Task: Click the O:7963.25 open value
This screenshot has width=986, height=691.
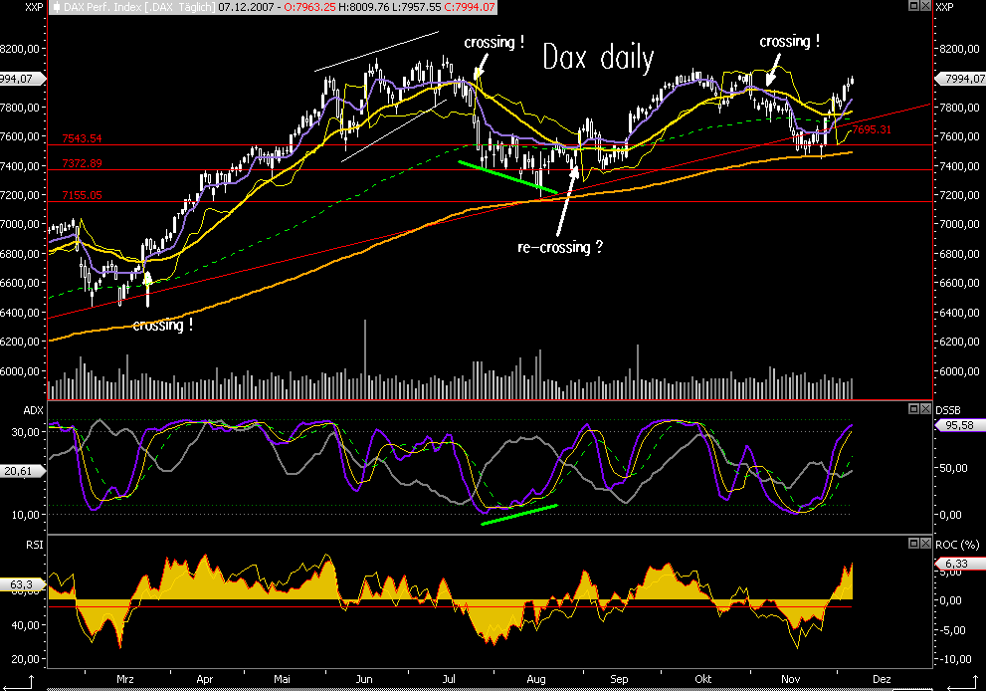Action: tap(309, 8)
